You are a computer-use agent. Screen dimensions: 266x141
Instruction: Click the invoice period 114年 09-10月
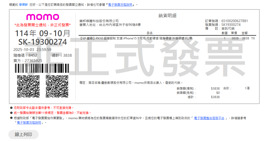point(43,33)
